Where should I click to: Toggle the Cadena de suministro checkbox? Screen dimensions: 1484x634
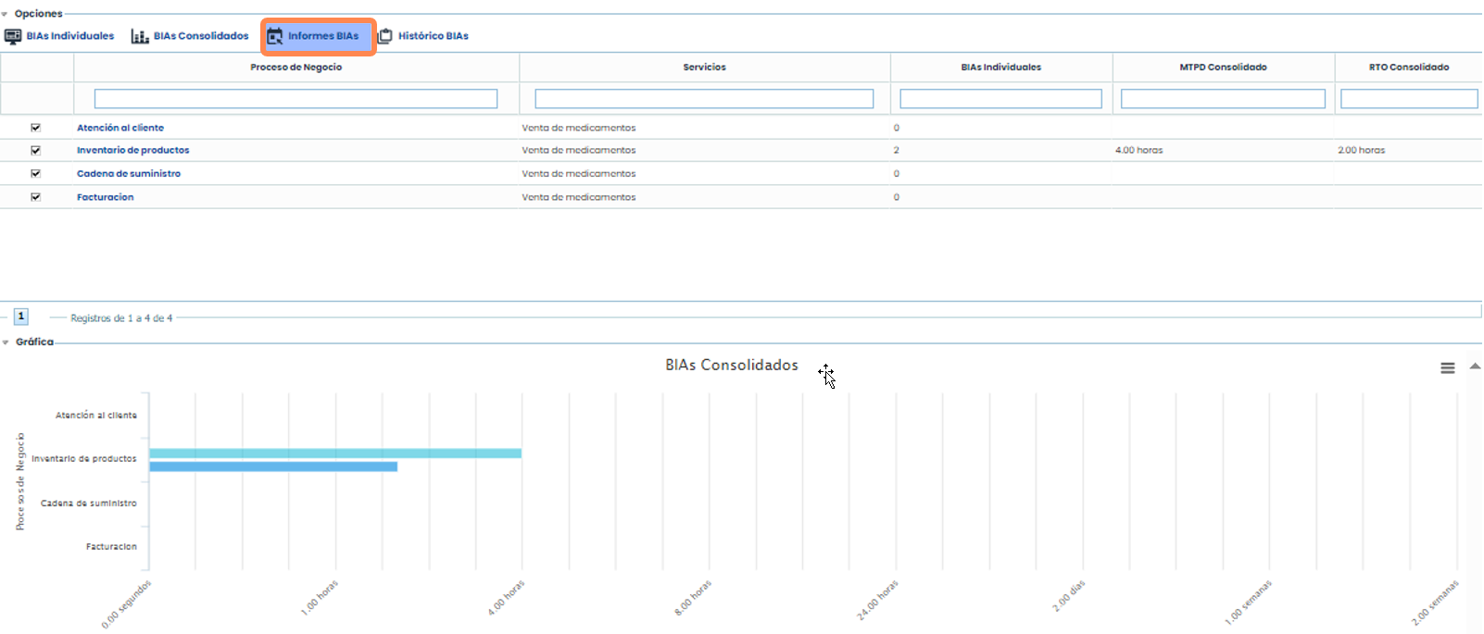tap(36, 173)
